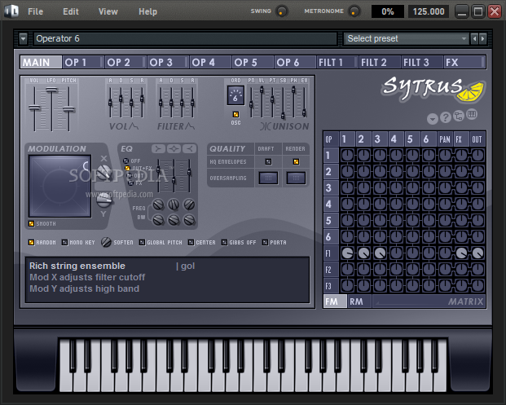Click the routing tree icon under Sytrus logo

tap(459, 116)
